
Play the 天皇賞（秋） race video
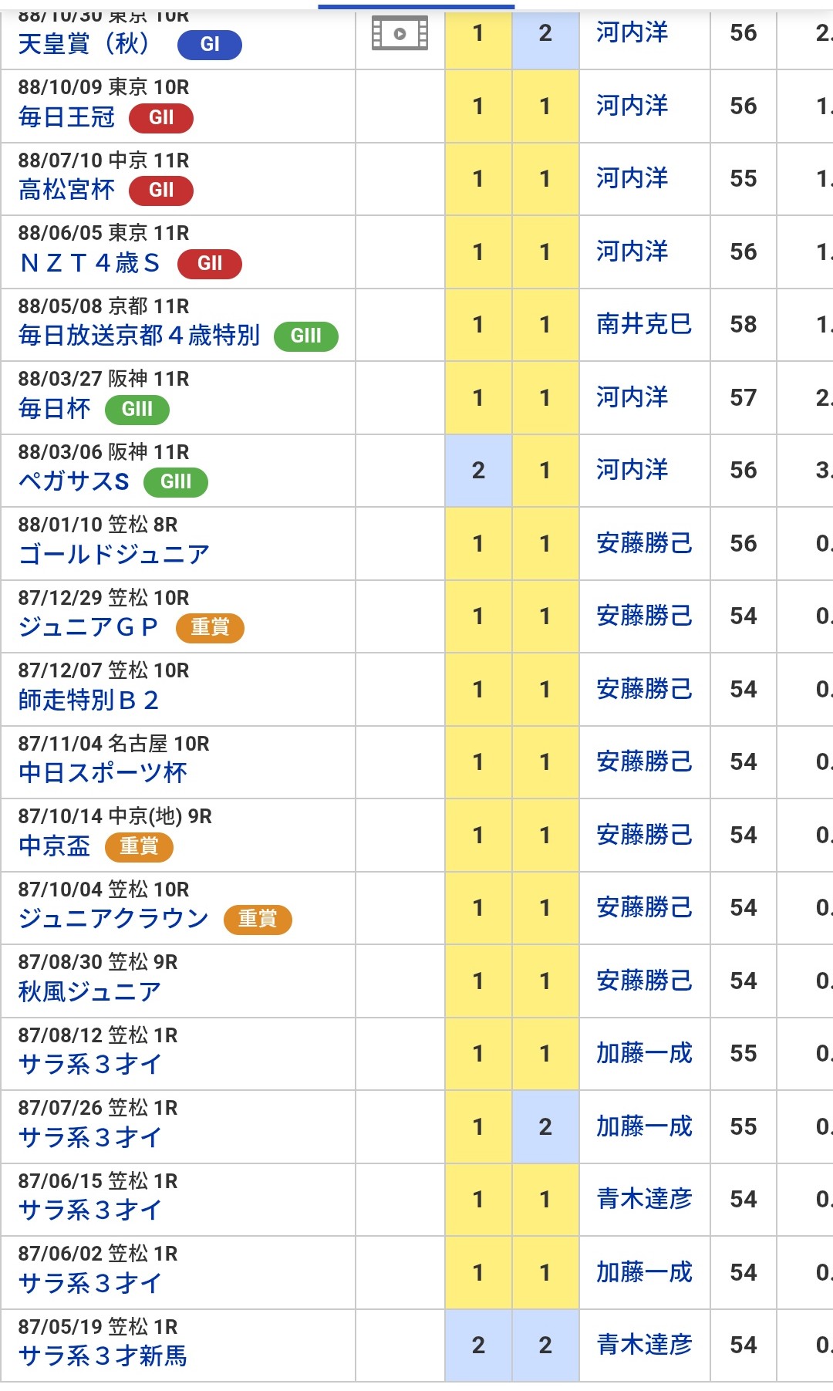click(x=400, y=34)
